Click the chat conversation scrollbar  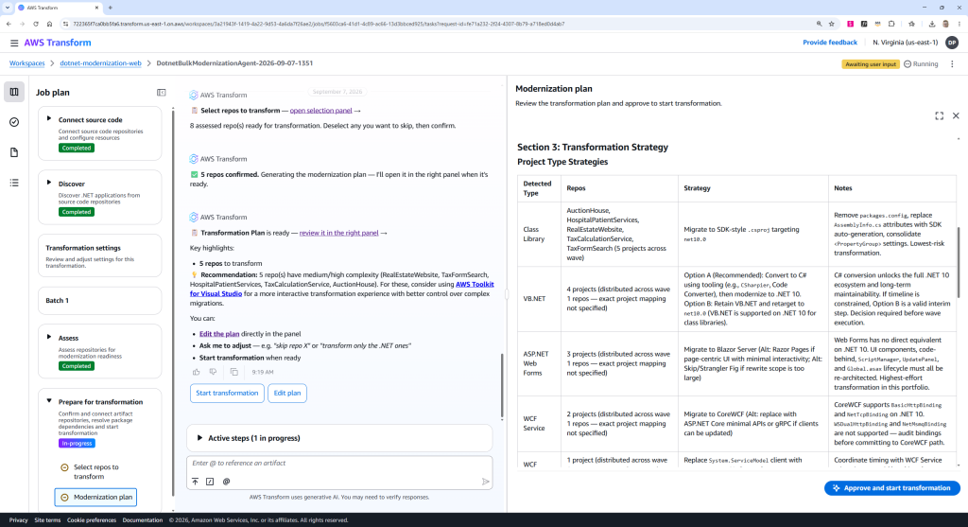502,387
